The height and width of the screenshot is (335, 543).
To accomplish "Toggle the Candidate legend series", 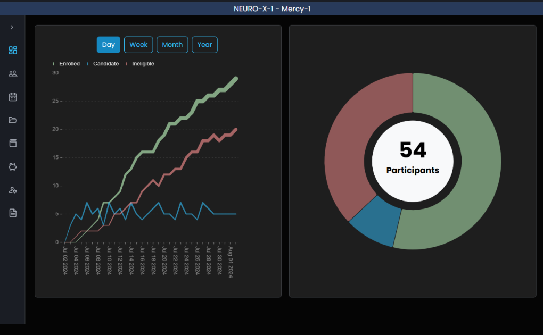I will pyautogui.click(x=103, y=64).
